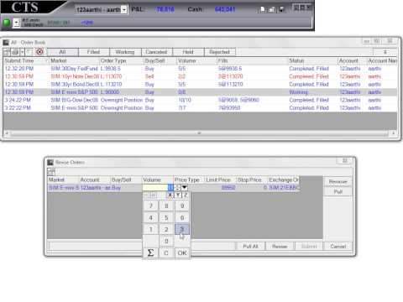Click the red circled X cancel icon
Viewport: 403px width, 302px height.
(40, 52)
